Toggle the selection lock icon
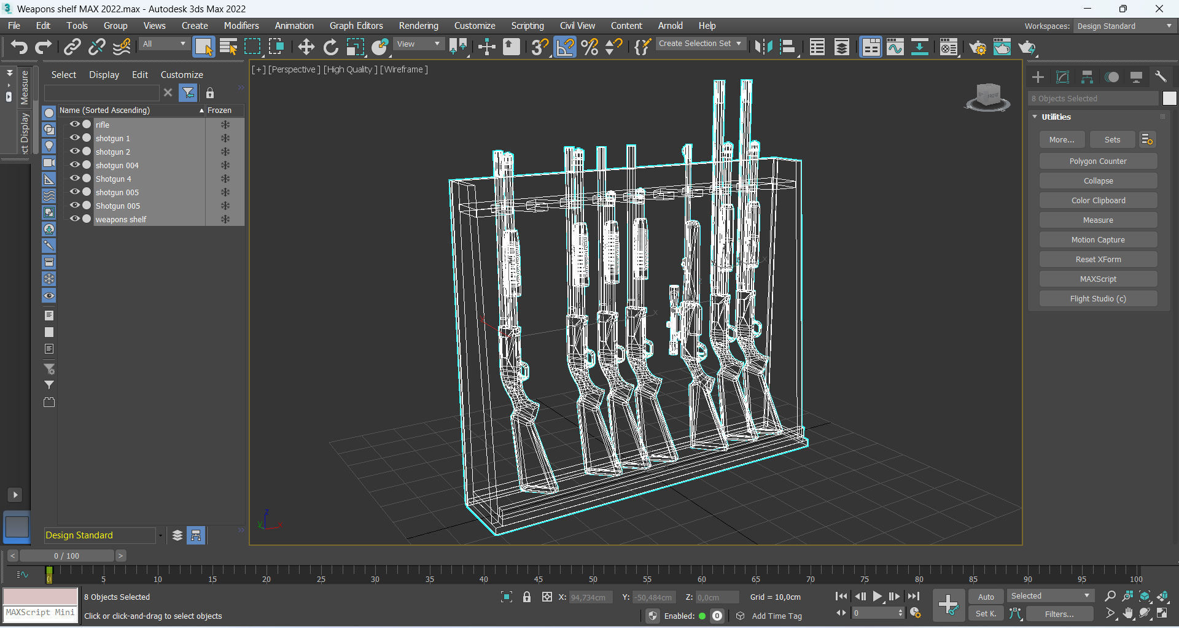 [526, 597]
